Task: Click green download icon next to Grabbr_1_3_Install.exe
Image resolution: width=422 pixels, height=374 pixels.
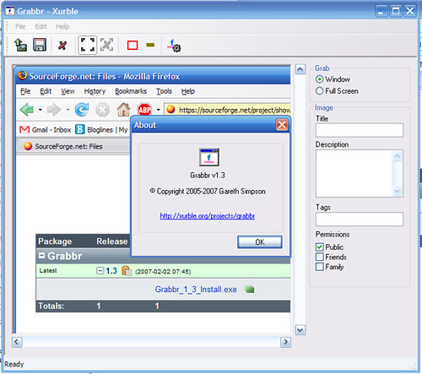Action: pos(250,290)
